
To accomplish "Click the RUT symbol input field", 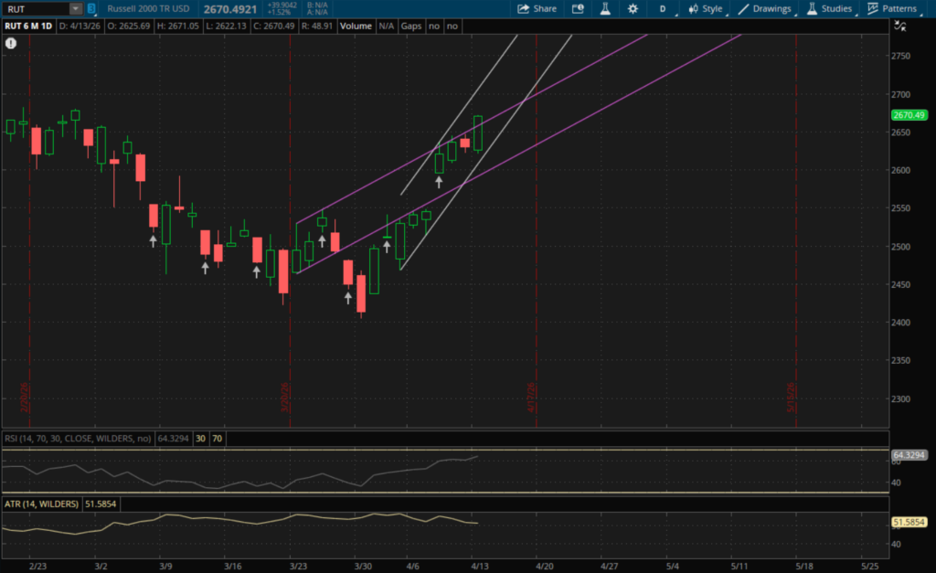I will coord(35,9).
